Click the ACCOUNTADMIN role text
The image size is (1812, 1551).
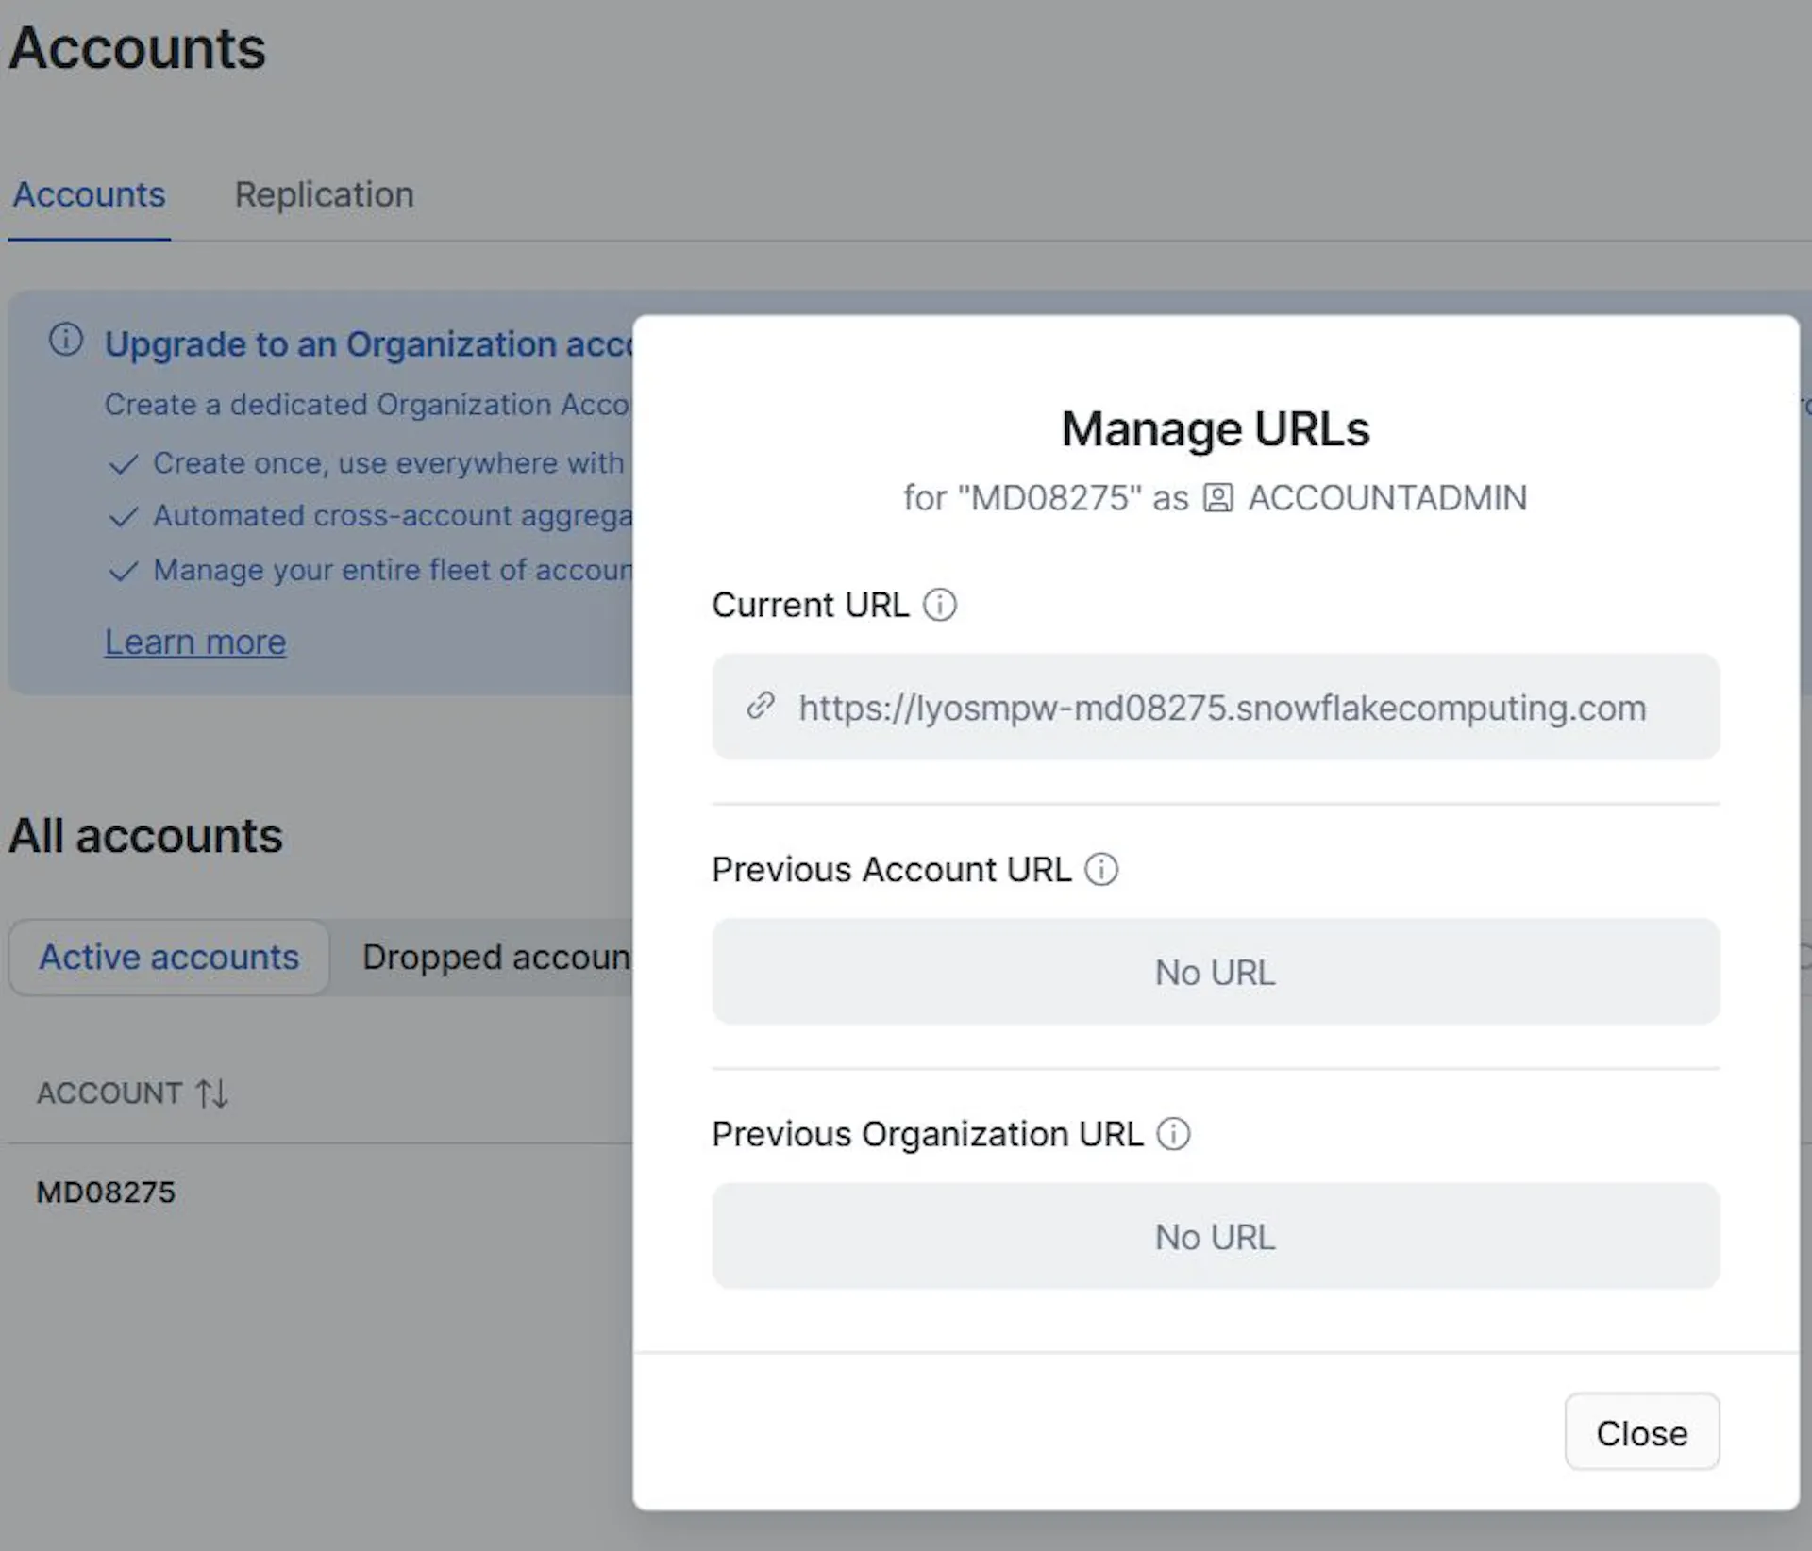click(1387, 498)
